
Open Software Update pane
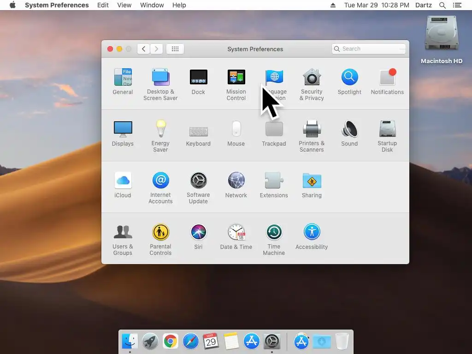click(198, 188)
